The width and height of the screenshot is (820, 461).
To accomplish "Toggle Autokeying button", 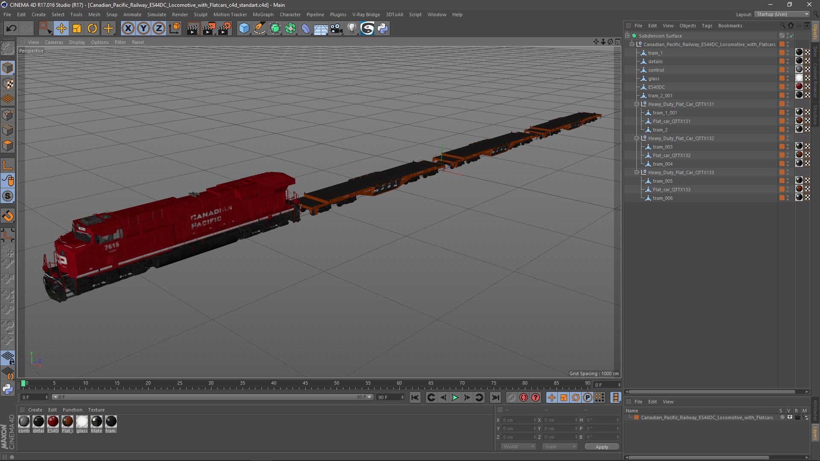I will pyautogui.click(x=524, y=397).
